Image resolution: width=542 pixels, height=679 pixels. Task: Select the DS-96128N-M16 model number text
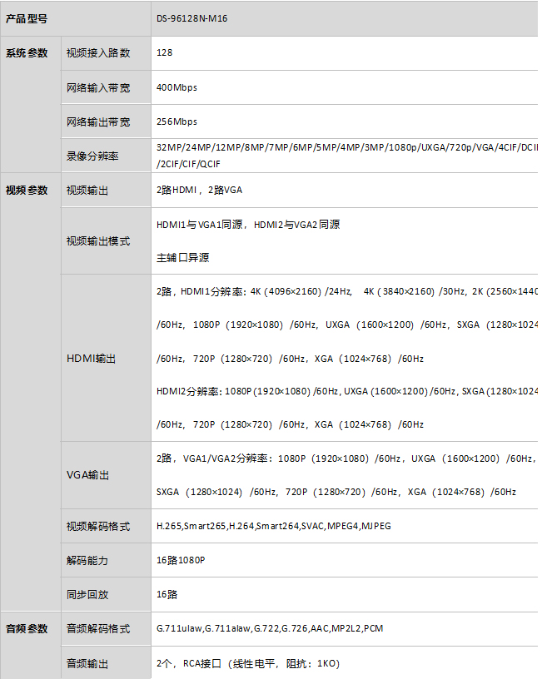click(191, 18)
